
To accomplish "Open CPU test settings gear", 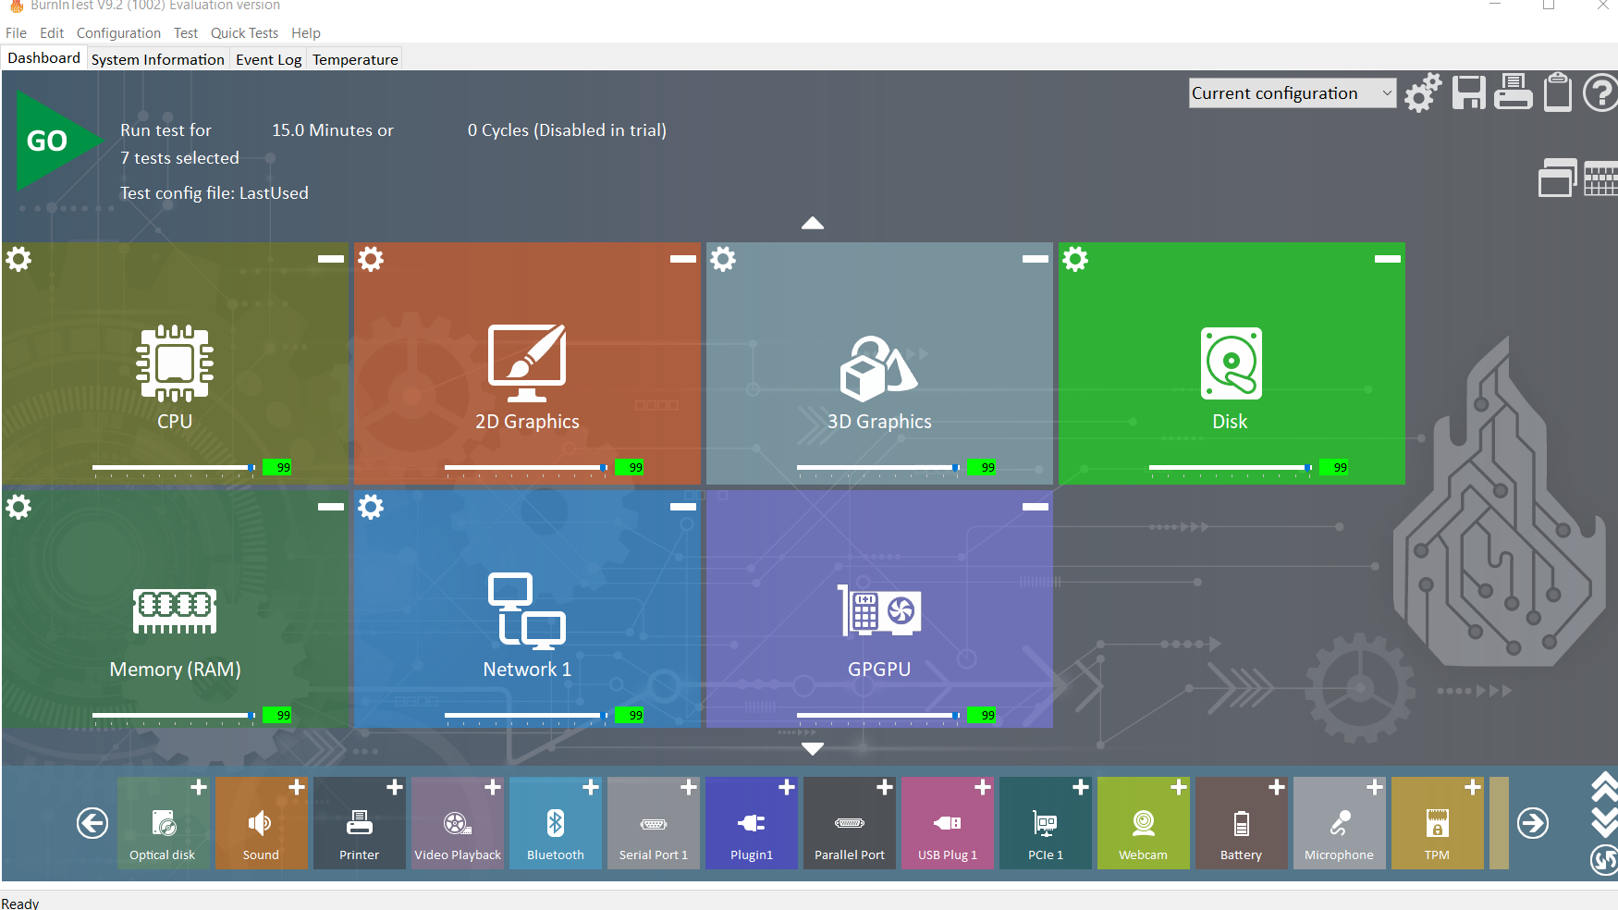I will [18, 259].
